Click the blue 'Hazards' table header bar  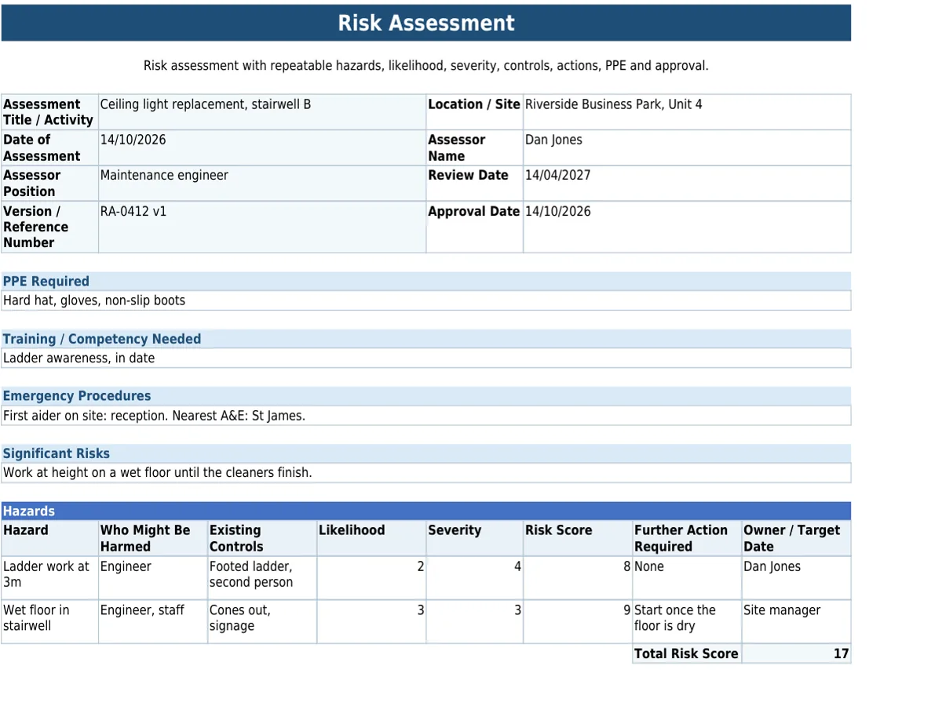tap(425, 511)
